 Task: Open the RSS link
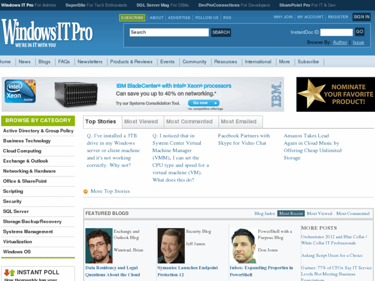(227, 18)
